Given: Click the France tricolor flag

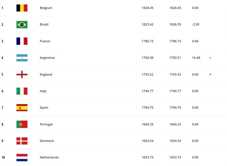Looking at the screenshot, I should tap(22, 41).
